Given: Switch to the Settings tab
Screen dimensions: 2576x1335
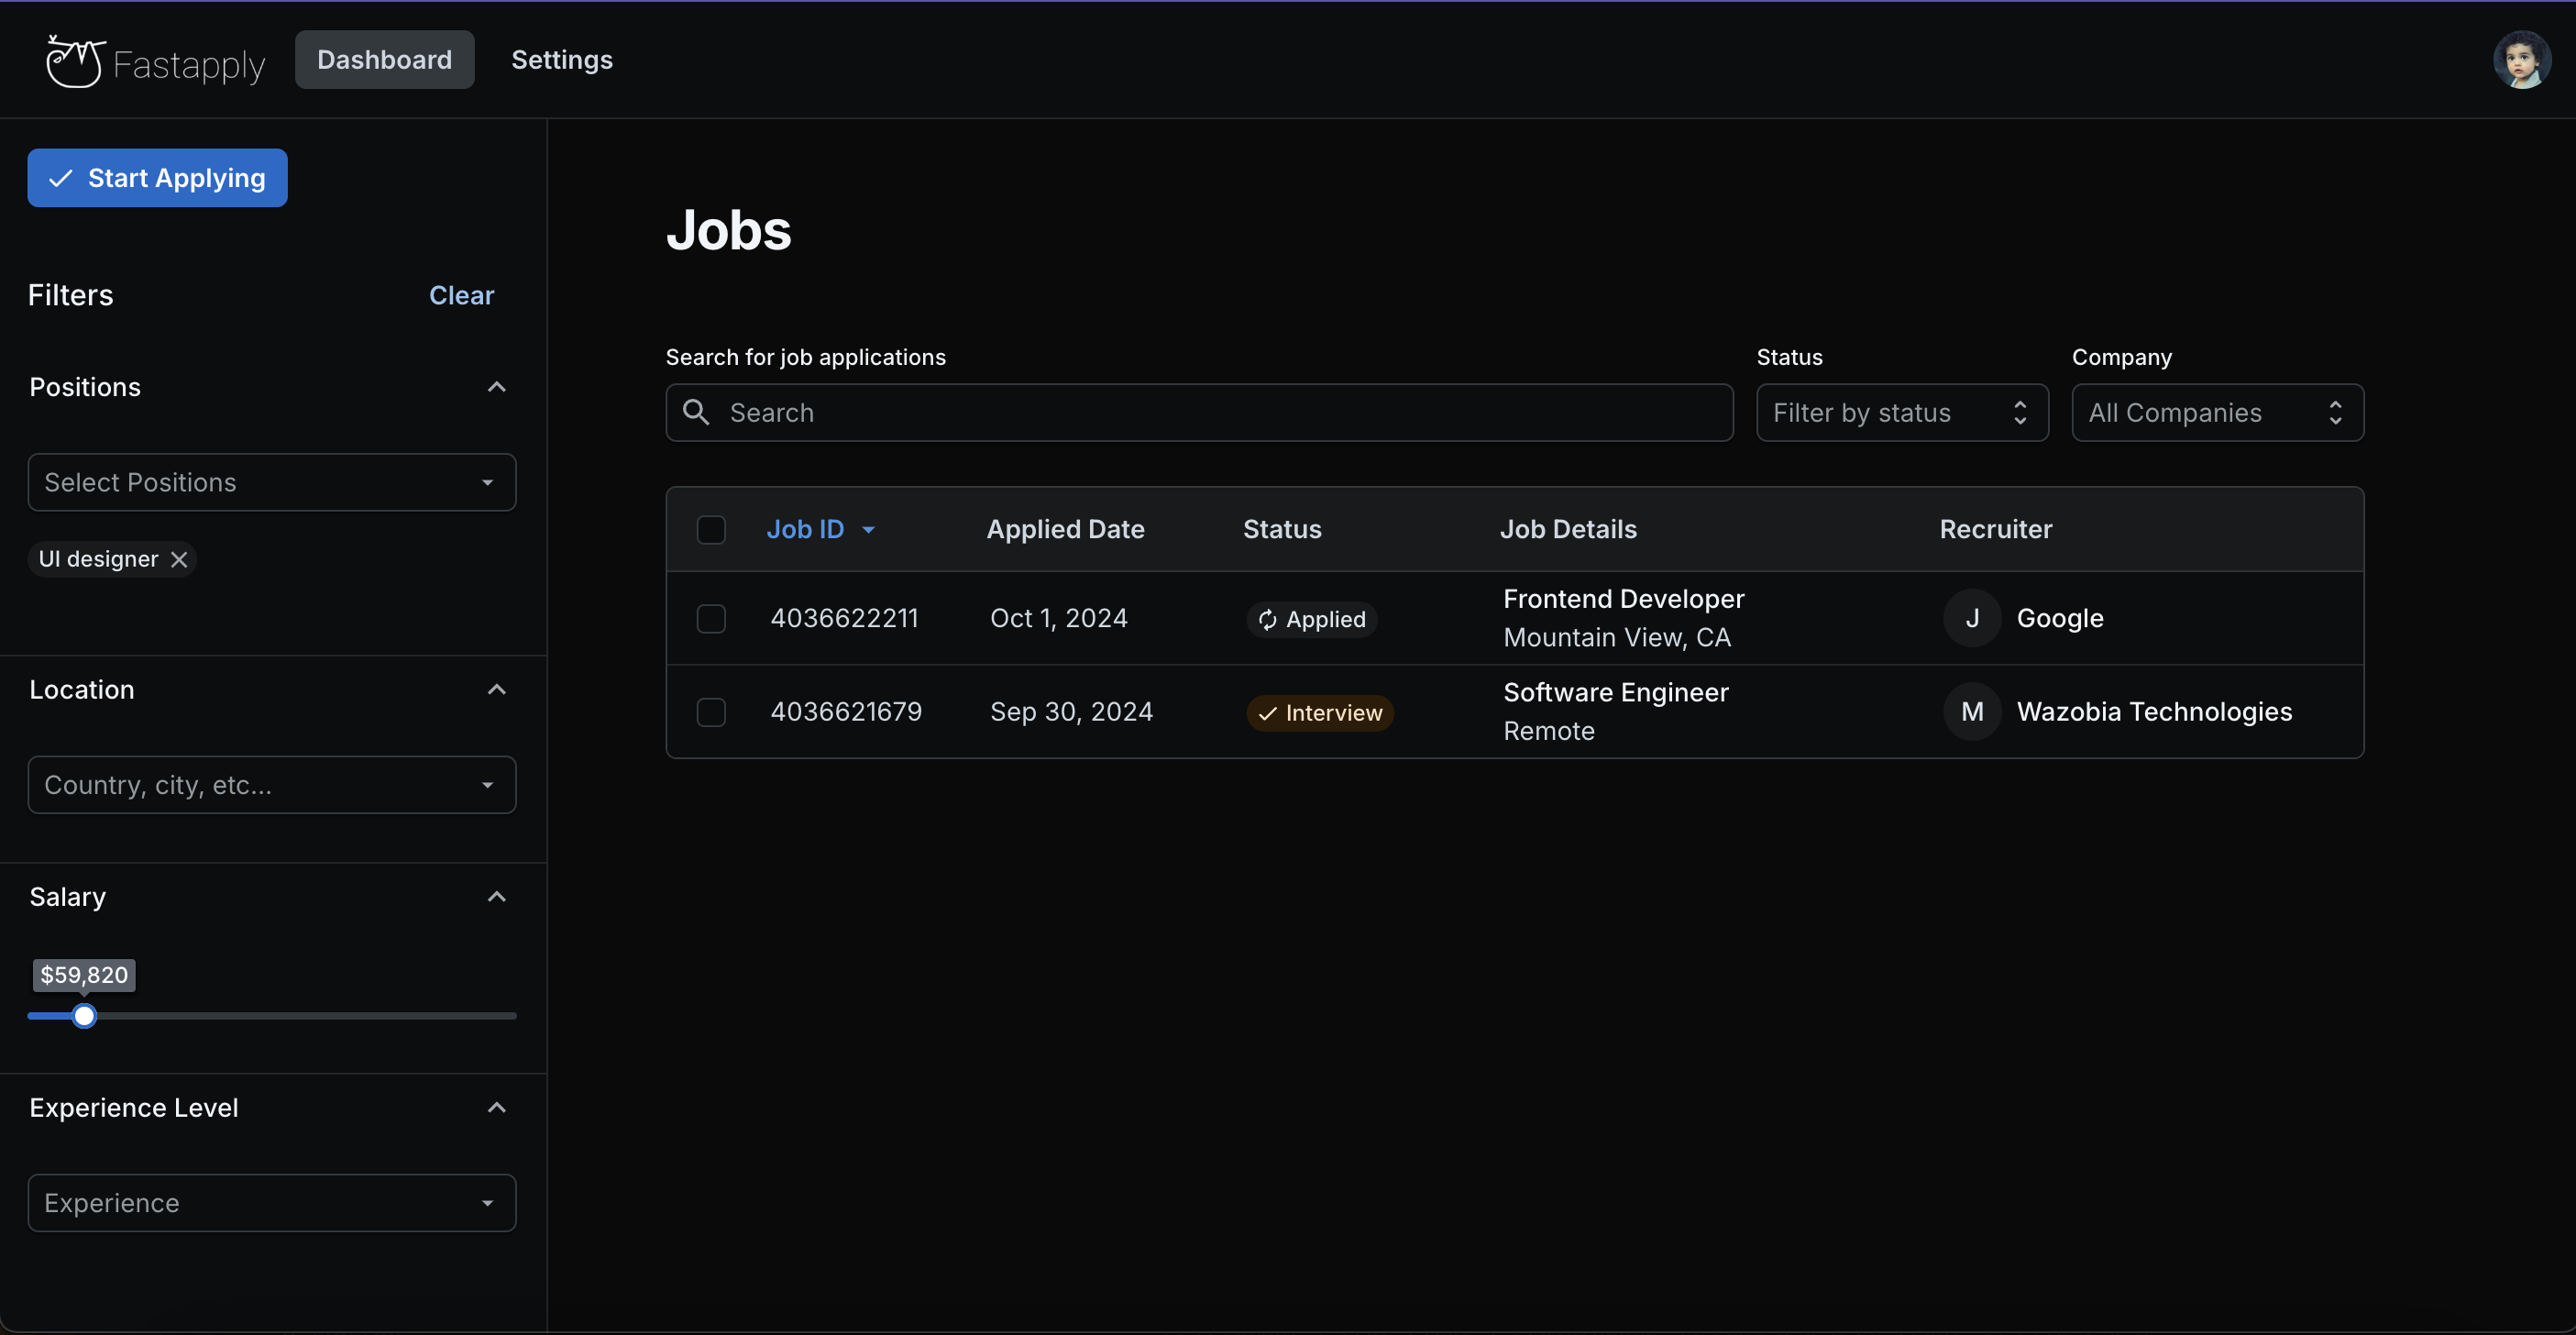Looking at the screenshot, I should pos(562,60).
